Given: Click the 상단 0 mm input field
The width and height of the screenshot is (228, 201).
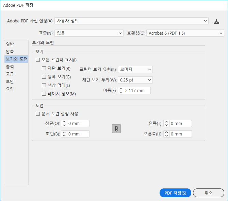Looking at the screenshot, I should click(78, 123).
